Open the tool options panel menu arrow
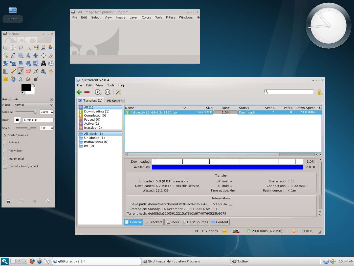 pyautogui.click(x=51, y=100)
